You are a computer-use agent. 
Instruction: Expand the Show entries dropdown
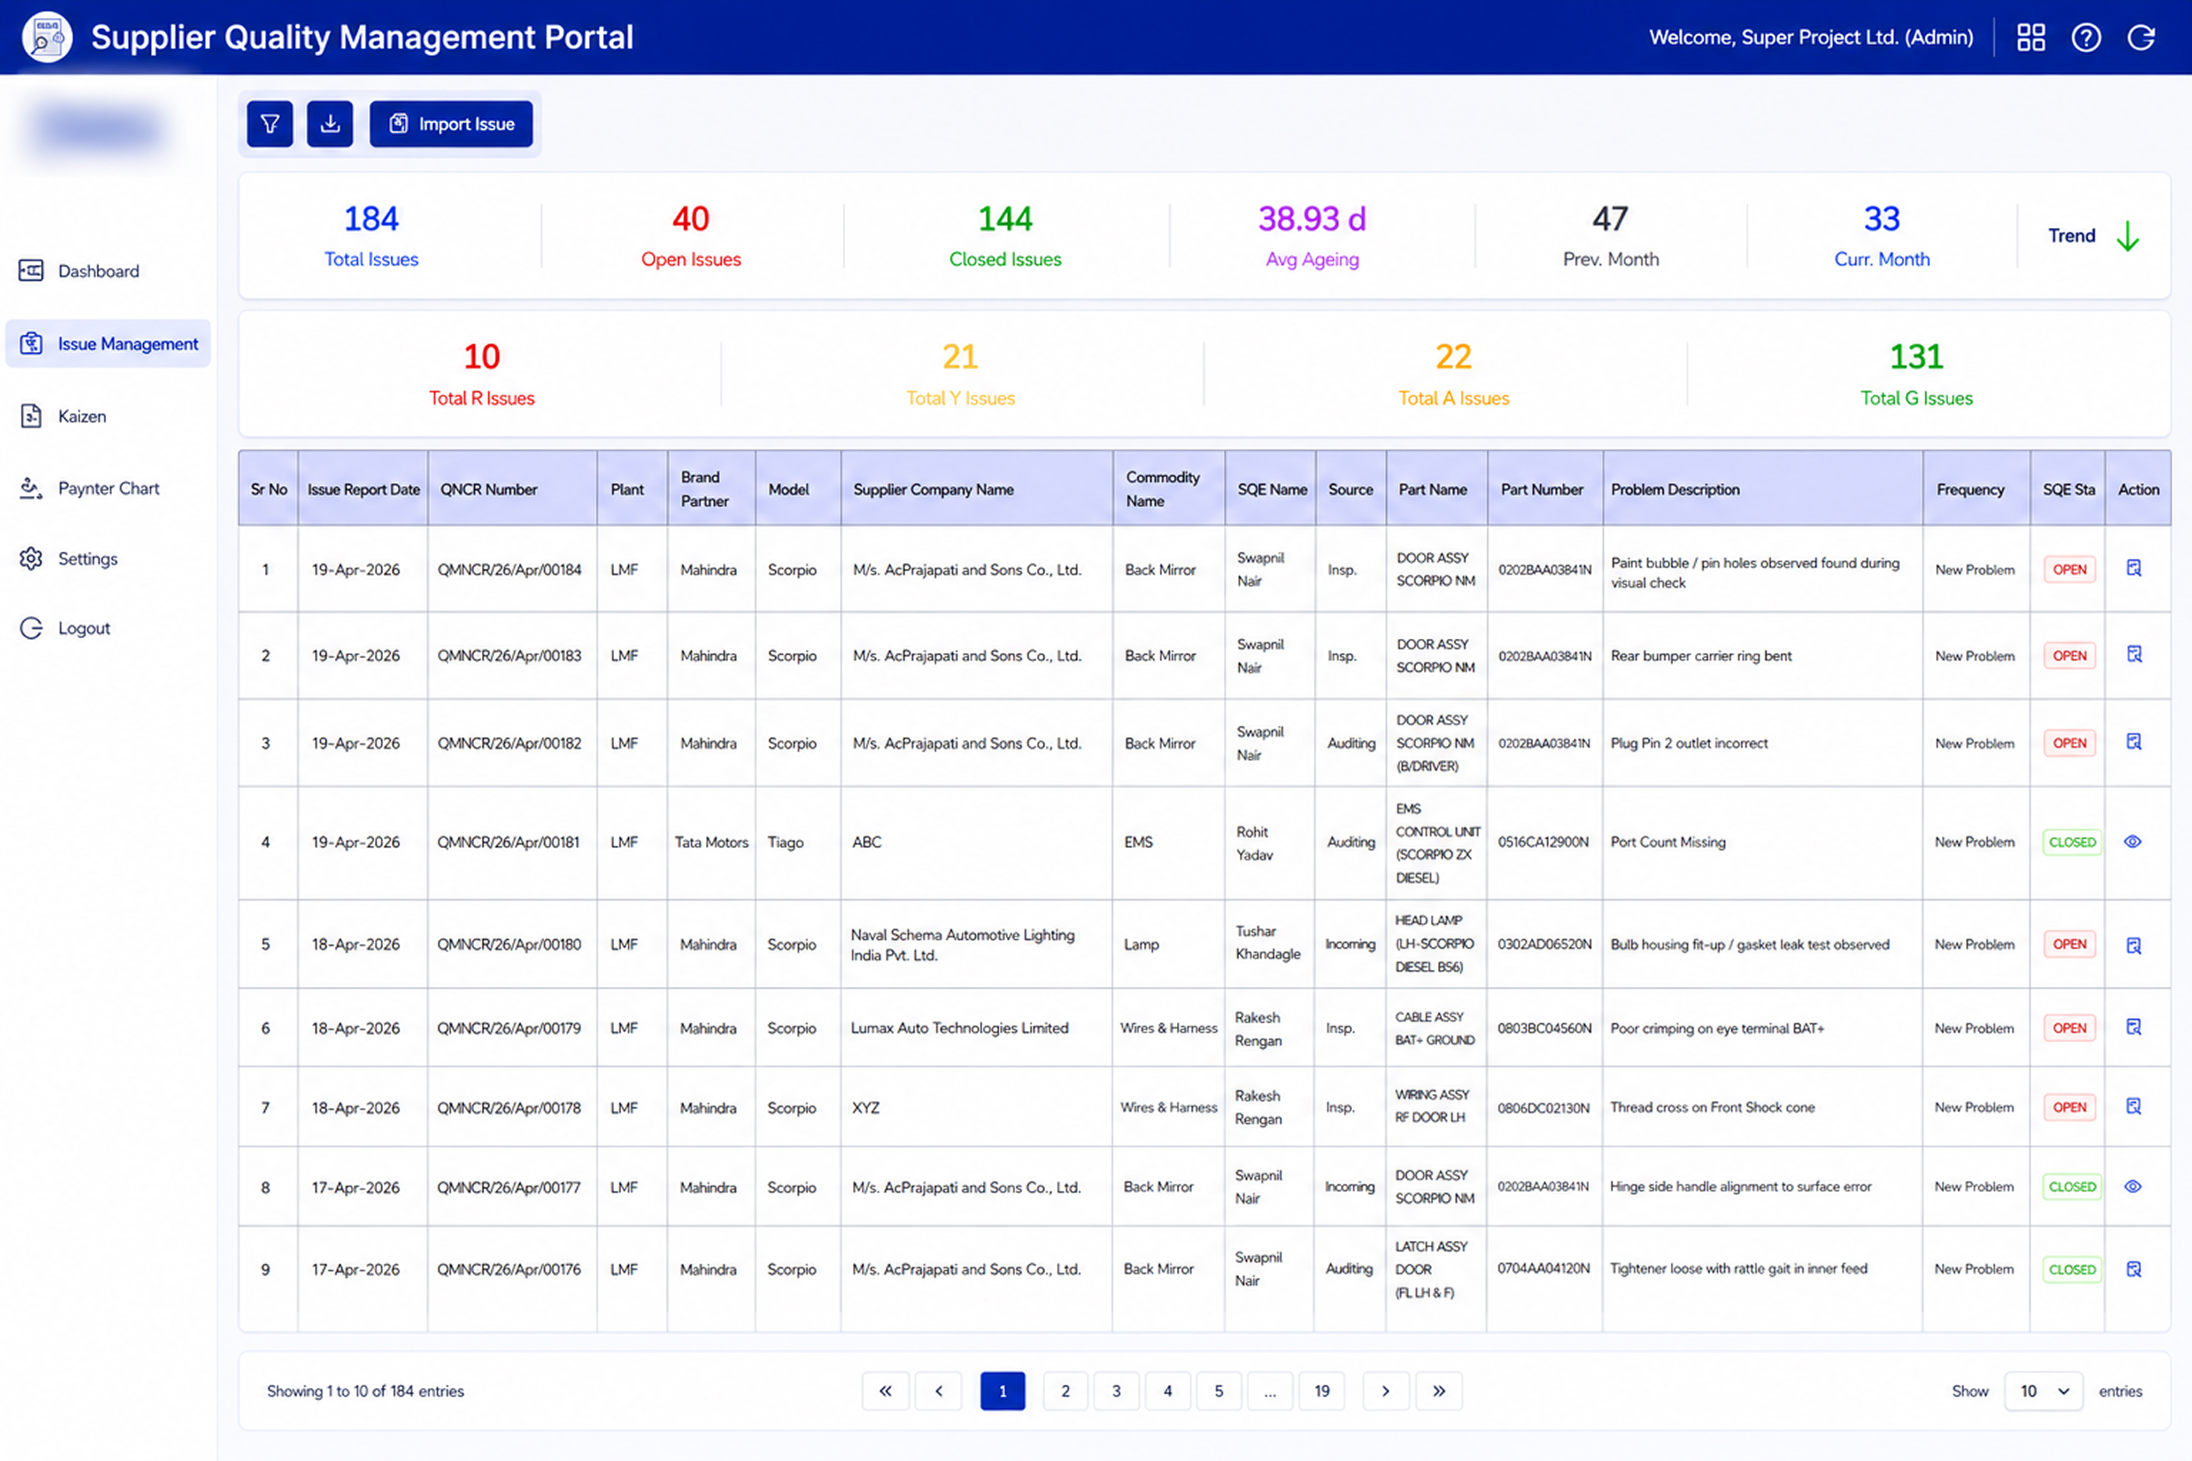click(x=2044, y=1391)
